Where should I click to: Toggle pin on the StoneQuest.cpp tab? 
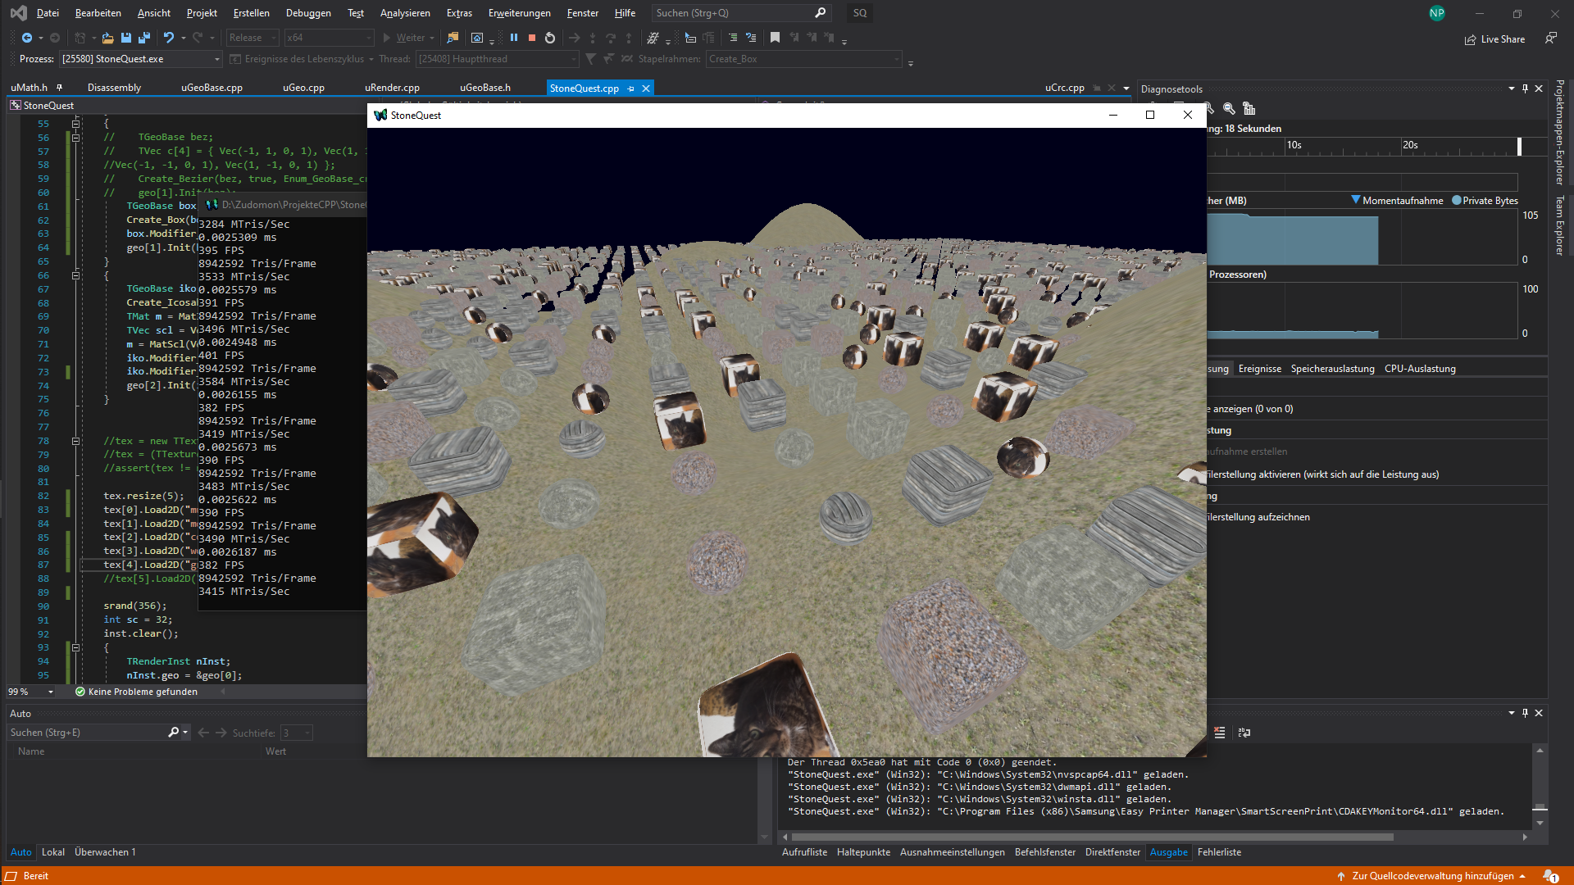(x=630, y=88)
